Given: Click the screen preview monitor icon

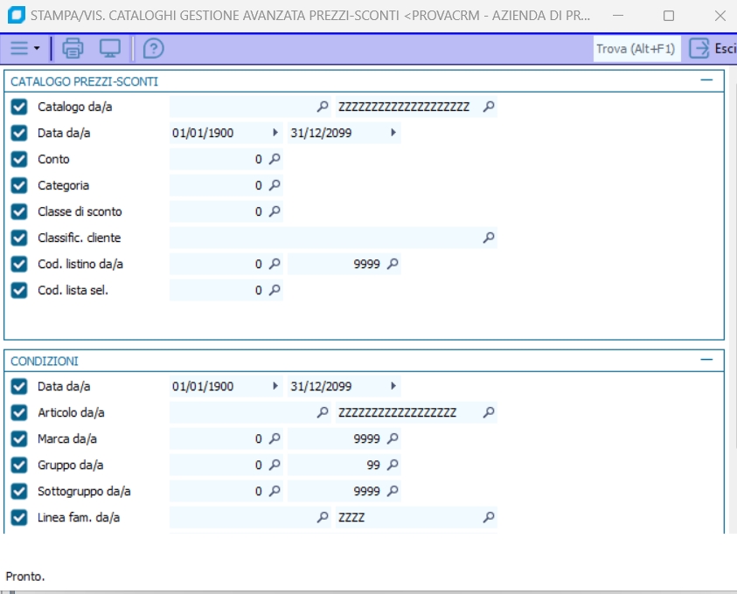Looking at the screenshot, I should point(110,48).
